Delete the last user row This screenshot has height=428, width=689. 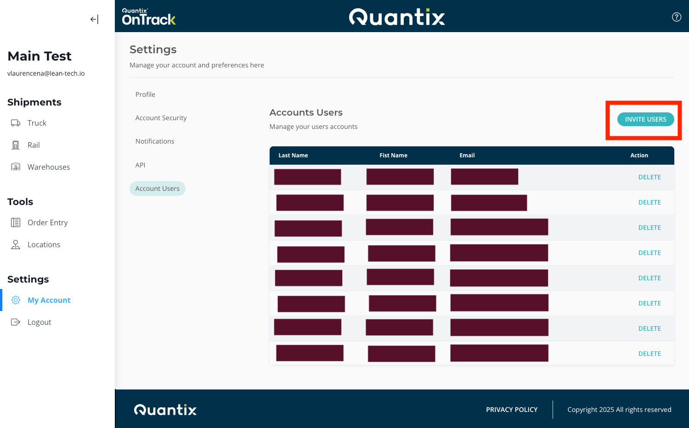649,354
